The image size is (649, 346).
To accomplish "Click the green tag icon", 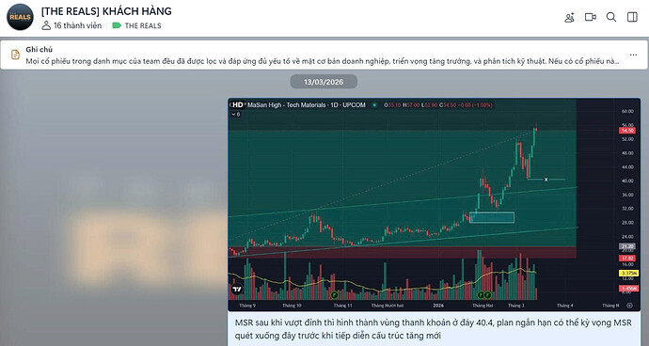I will tap(117, 25).
